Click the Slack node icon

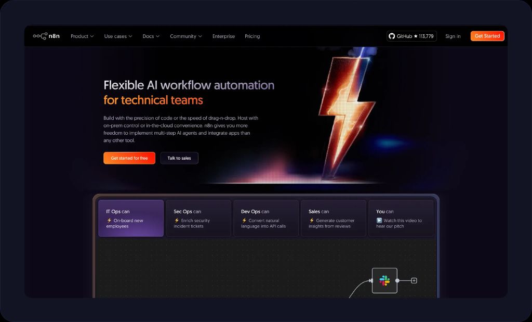(384, 280)
